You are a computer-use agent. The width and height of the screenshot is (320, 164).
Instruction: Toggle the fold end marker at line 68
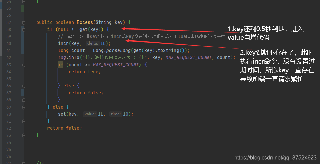pyautogui.click(x=24, y=100)
